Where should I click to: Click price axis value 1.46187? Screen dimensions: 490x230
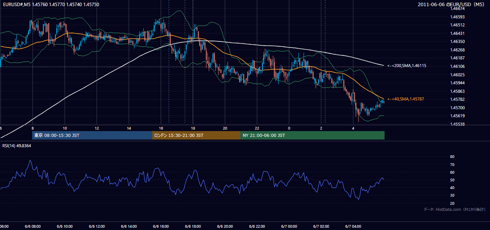point(458,58)
